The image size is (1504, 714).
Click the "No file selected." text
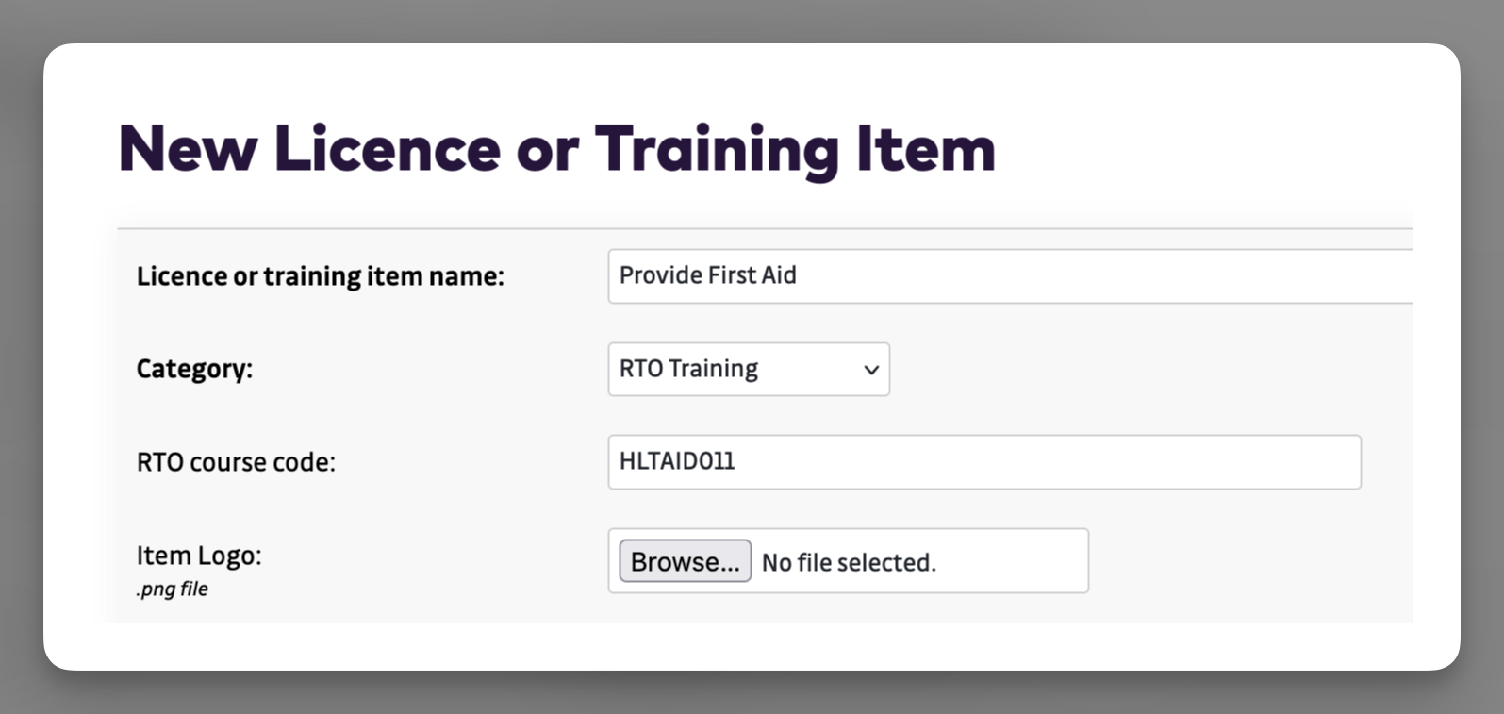(849, 563)
